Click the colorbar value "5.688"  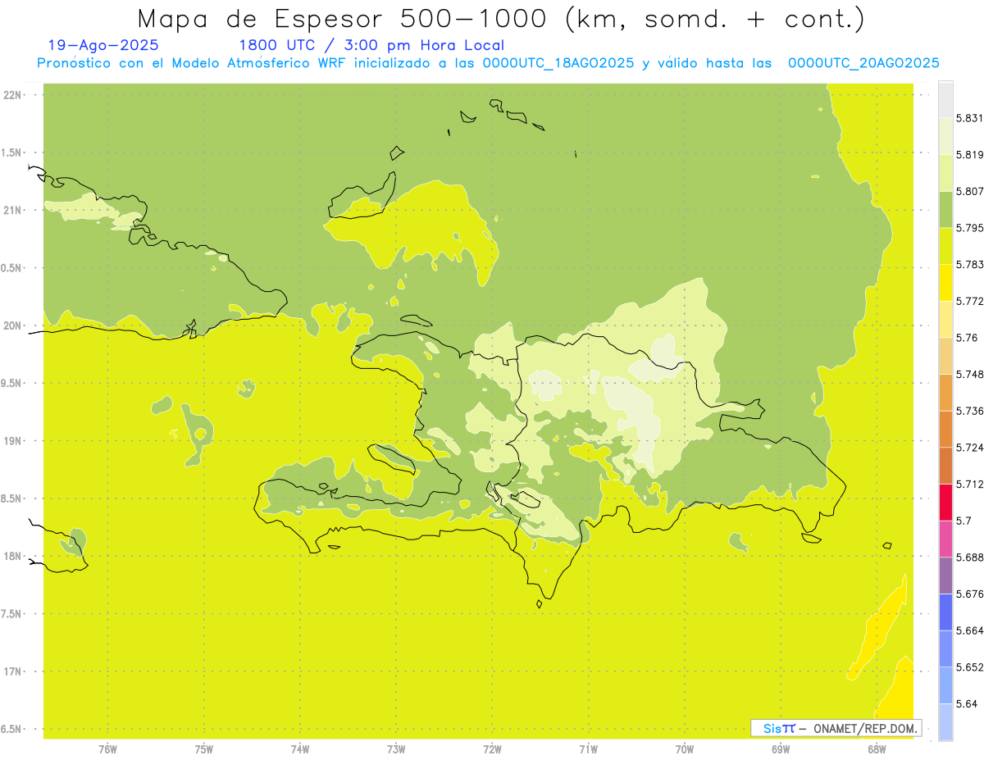[x=969, y=557]
